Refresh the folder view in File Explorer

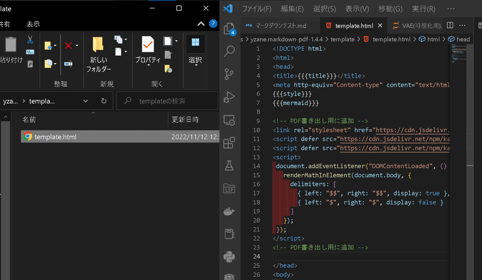(104, 100)
